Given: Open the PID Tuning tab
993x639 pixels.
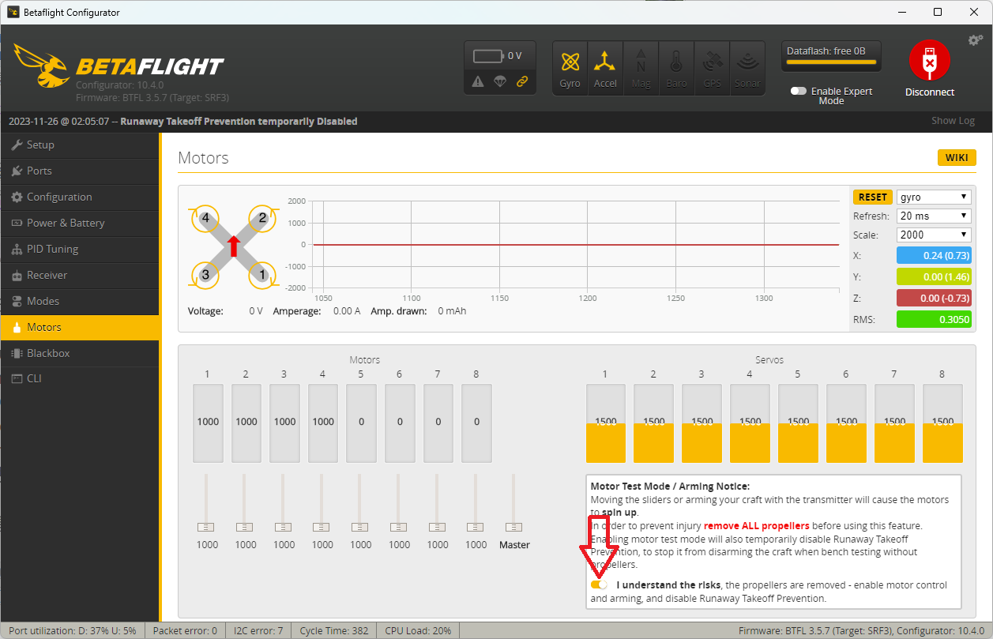Looking at the screenshot, I should click(80, 249).
